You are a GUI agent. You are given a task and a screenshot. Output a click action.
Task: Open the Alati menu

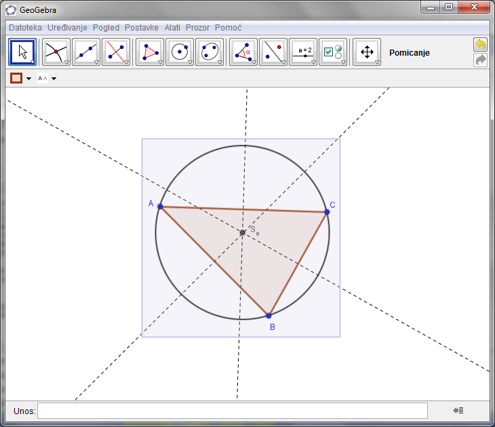tap(172, 28)
